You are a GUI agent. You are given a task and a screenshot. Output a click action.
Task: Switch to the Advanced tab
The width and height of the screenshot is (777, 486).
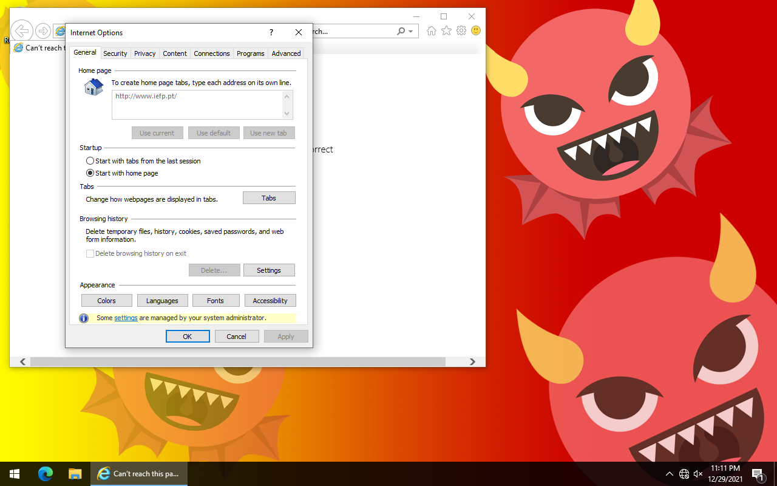tap(286, 53)
